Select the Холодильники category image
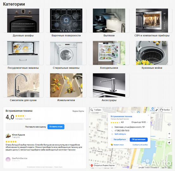 click(109, 53)
